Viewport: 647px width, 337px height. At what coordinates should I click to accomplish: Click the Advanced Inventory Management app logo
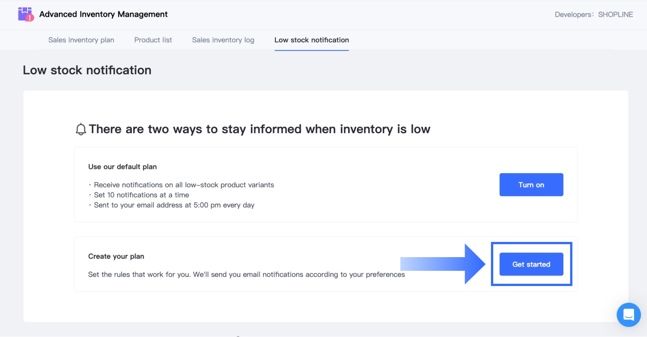[26, 14]
